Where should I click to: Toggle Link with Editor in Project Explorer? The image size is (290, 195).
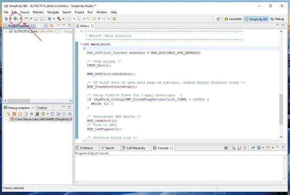pos(51,26)
